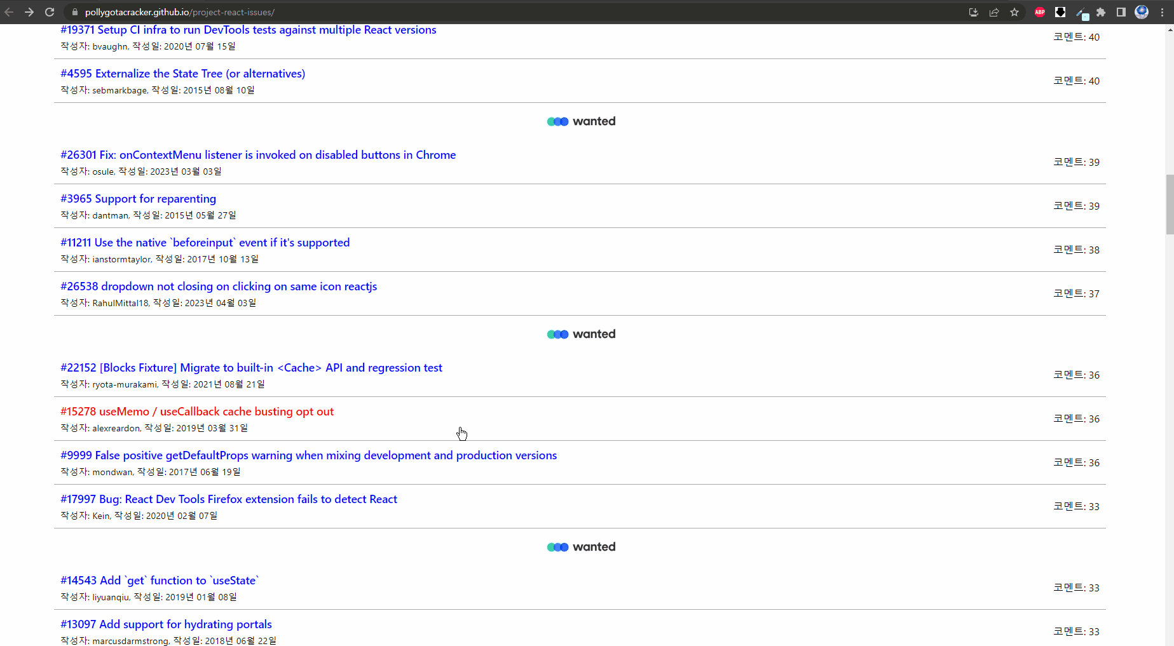Viewport: 1174px width, 646px height.
Task: Reload the current page
Action: 50,12
